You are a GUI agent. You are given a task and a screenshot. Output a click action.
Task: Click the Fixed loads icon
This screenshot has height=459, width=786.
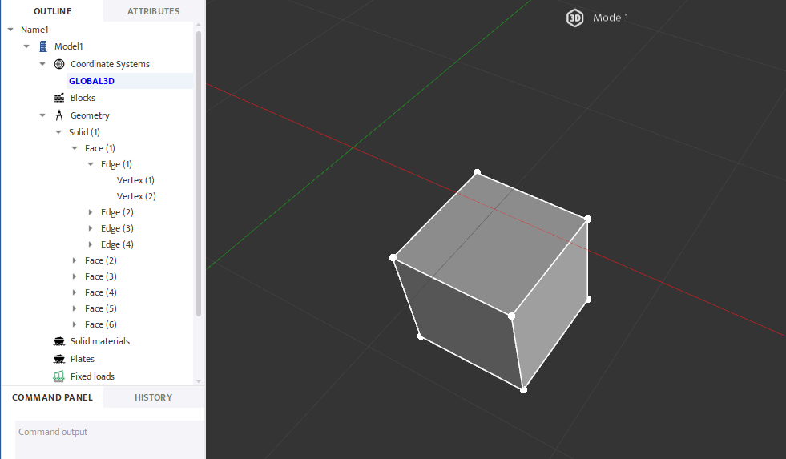coord(59,376)
